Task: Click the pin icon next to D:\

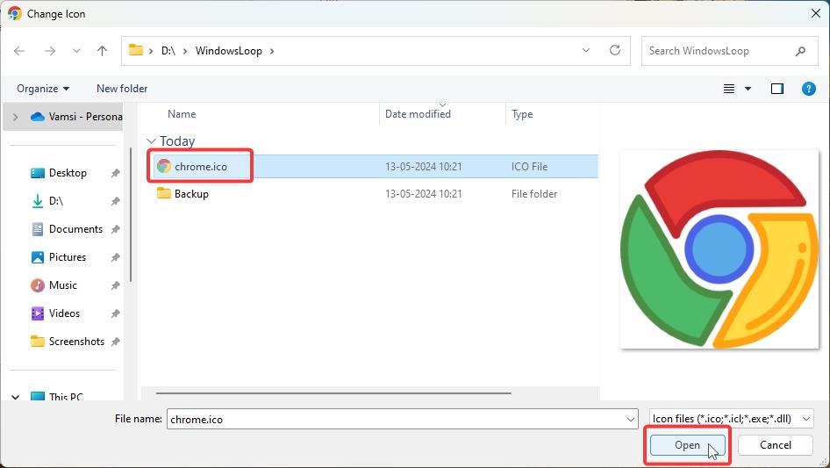Action: pos(116,201)
